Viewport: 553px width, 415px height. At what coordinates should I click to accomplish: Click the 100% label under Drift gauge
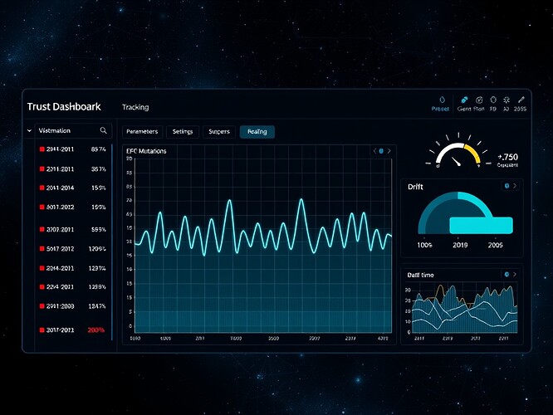(x=424, y=245)
